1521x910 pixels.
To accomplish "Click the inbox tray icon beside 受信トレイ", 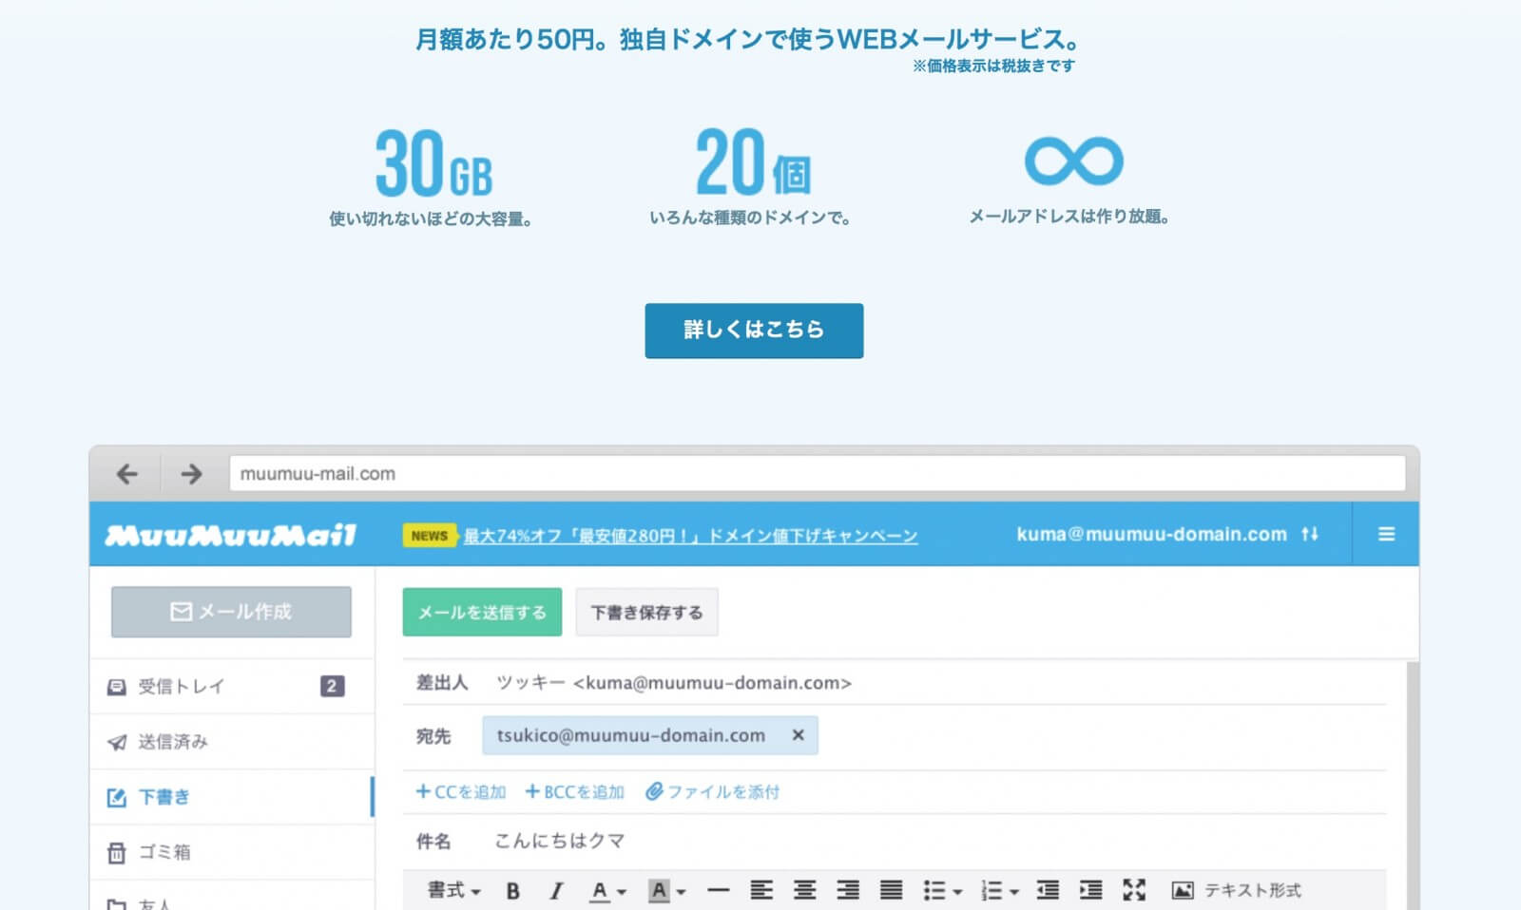I will coord(116,687).
